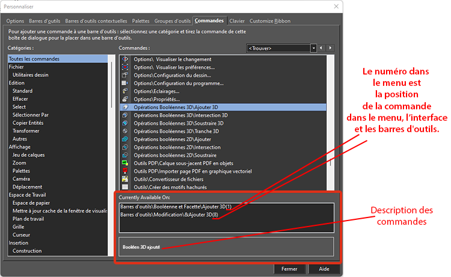The image size is (451, 277).
Task: Click the Visualiser le changement command icon
Action: tap(125, 59)
